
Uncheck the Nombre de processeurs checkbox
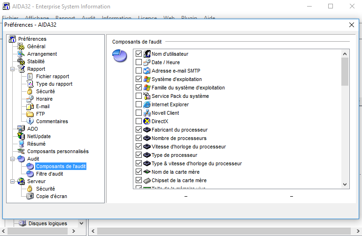(139, 138)
